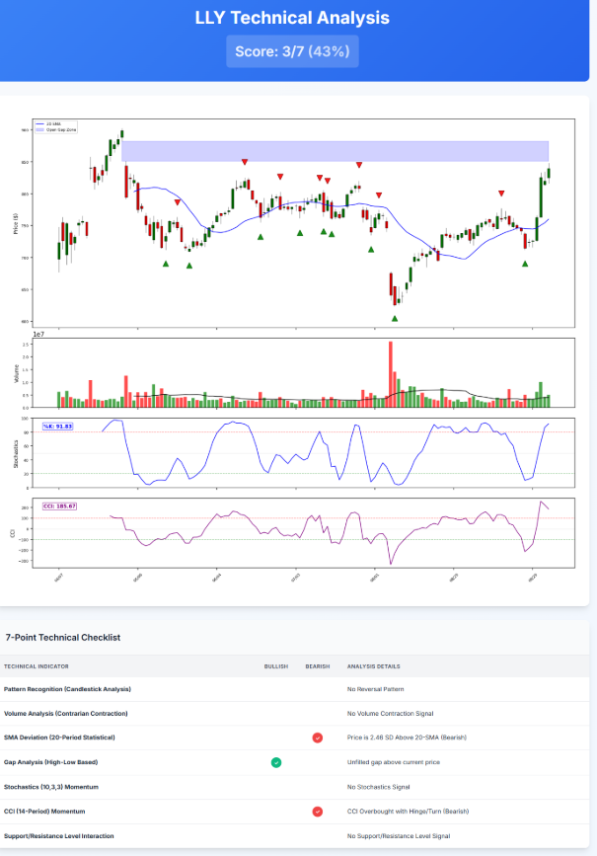The width and height of the screenshot is (597, 856).
Task: Click the shaded Open Gap Zone band on the chart
Action: pyautogui.click(x=336, y=151)
